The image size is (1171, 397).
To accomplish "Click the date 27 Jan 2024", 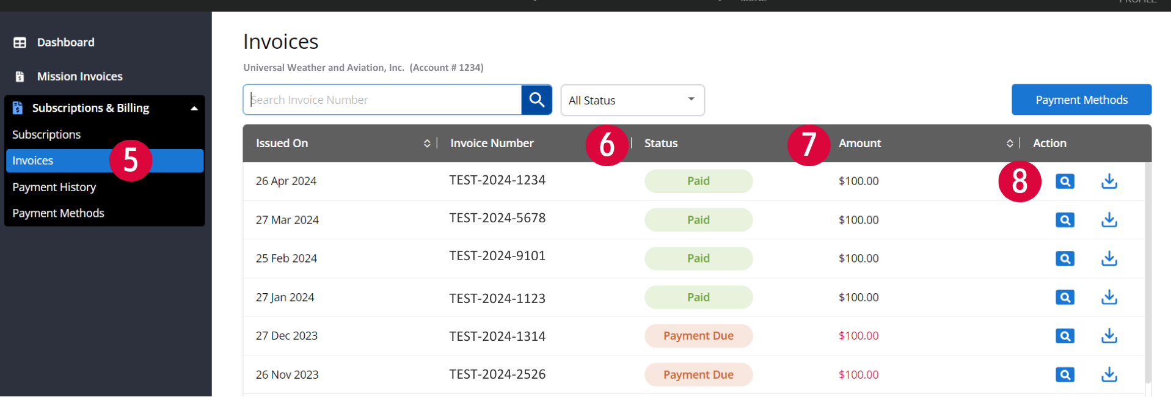I will pyautogui.click(x=285, y=297).
